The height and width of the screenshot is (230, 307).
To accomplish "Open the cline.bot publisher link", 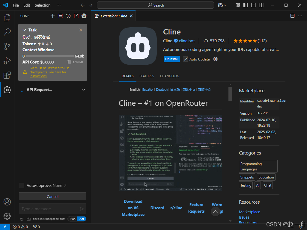I will coord(186,41).
